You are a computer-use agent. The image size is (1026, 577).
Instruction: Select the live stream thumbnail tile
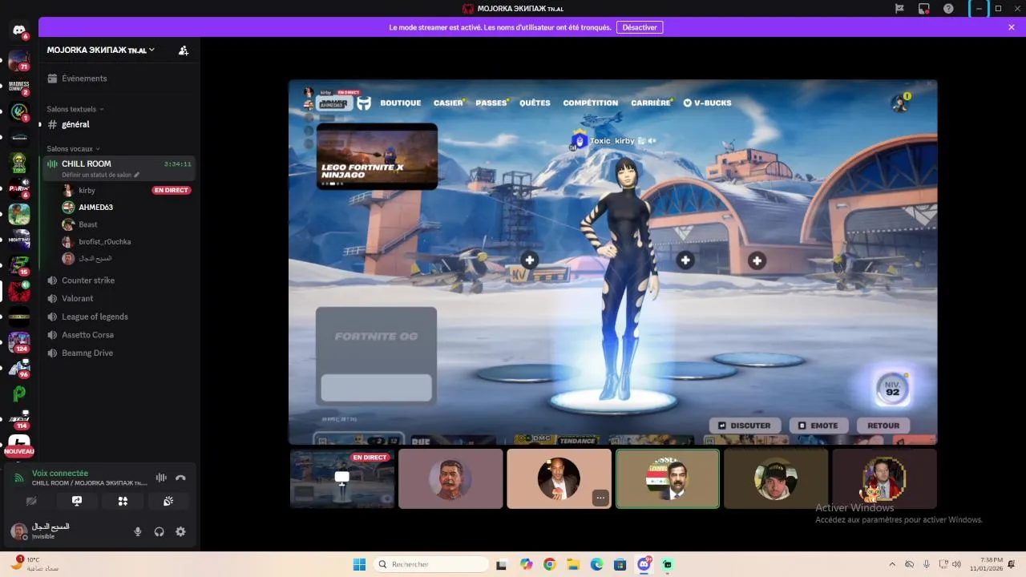[x=342, y=478]
